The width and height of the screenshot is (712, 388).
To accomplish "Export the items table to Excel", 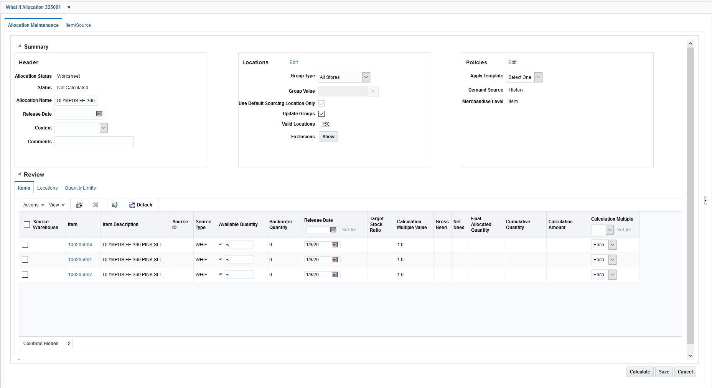I will pos(79,205).
